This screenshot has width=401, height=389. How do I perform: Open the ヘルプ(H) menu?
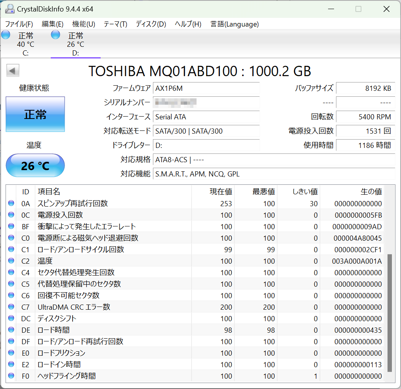[x=188, y=24]
